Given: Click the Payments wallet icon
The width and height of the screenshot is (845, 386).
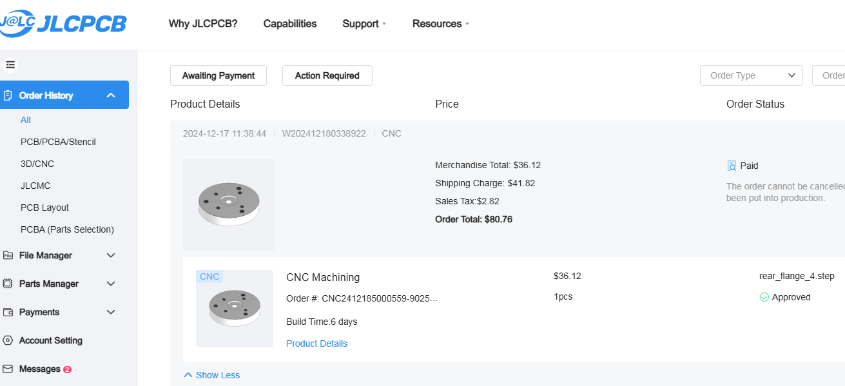Looking at the screenshot, I should tap(8, 312).
